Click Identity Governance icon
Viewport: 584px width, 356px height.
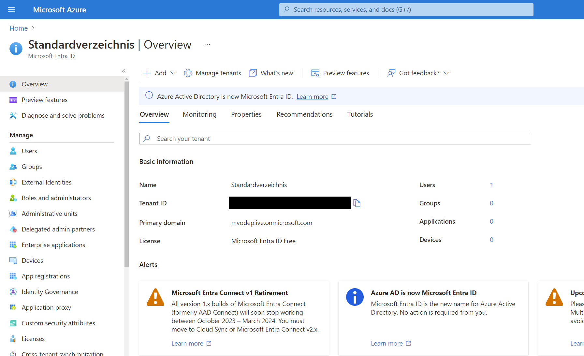pos(13,292)
